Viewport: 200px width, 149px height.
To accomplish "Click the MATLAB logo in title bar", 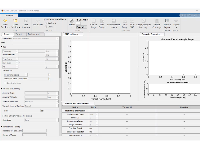I will [2, 11].
